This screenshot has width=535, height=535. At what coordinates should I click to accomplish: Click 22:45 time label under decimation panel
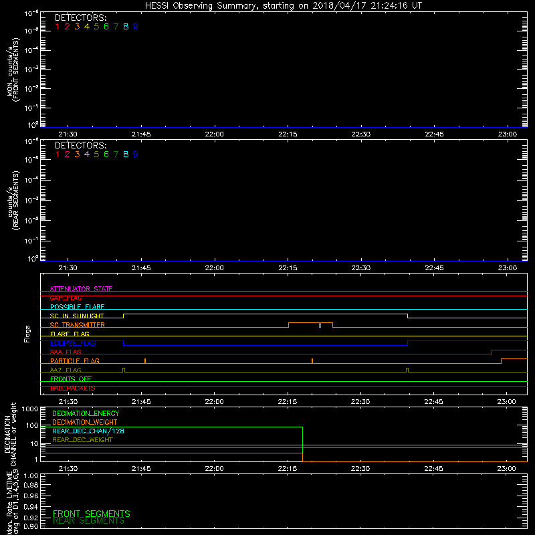(433, 469)
